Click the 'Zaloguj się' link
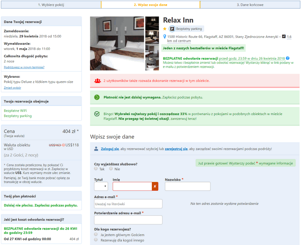The width and height of the screenshot is (301, 245). [x=110, y=149]
